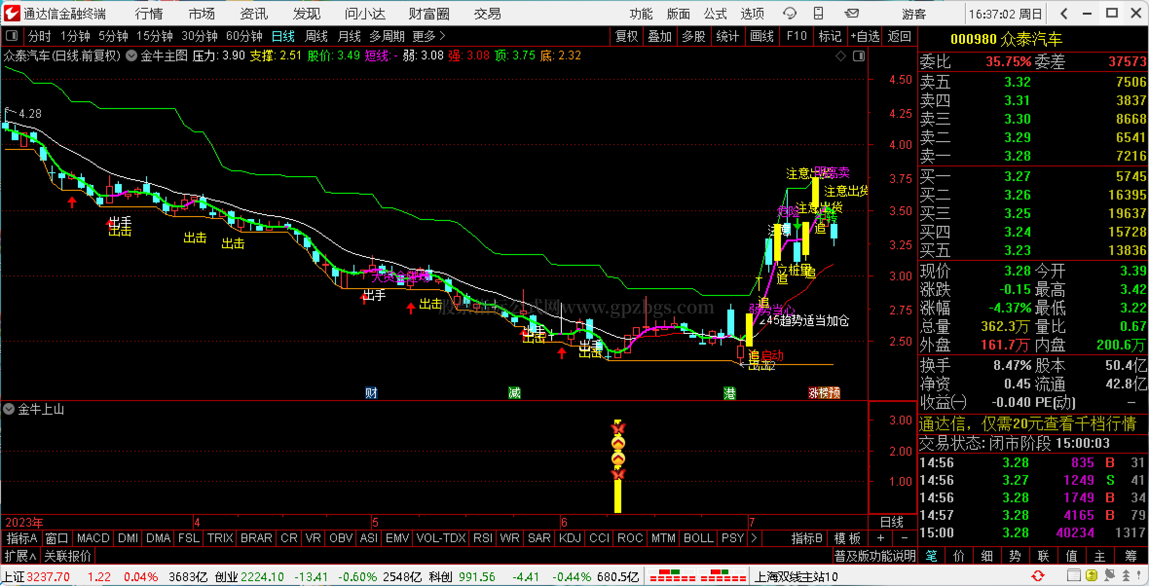Open the headset customer service icon

point(790,14)
